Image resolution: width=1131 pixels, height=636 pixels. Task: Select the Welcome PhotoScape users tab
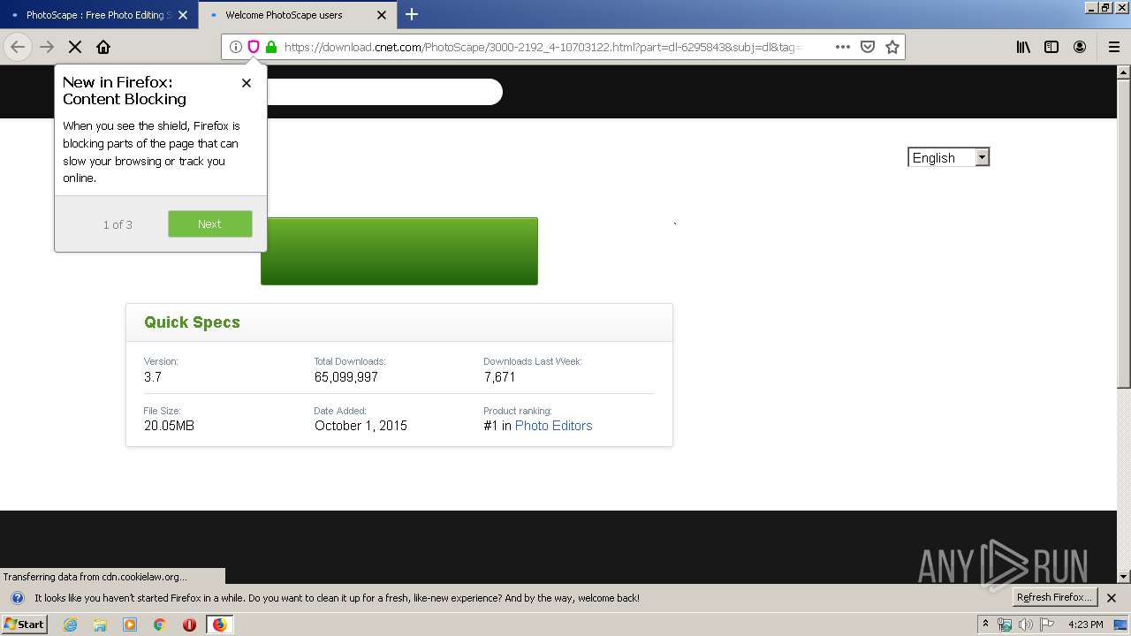click(x=297, y=15)
